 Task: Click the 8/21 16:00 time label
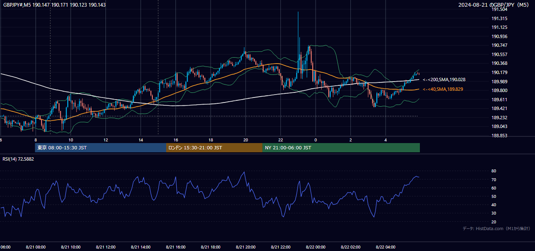pos(175,247)
